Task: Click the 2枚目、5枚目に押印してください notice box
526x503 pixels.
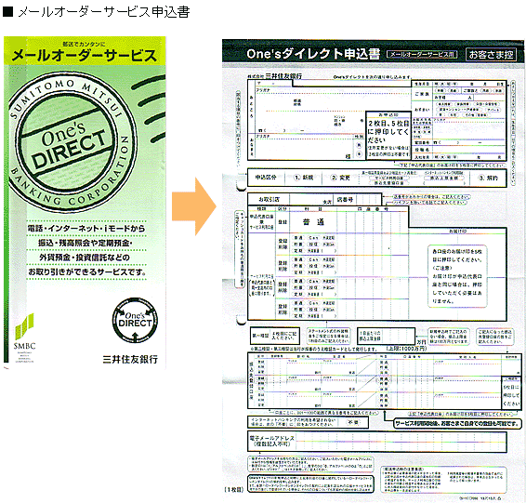Action: pos(388,135)
